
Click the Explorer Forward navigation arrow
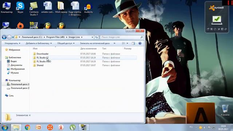(9, 37)
